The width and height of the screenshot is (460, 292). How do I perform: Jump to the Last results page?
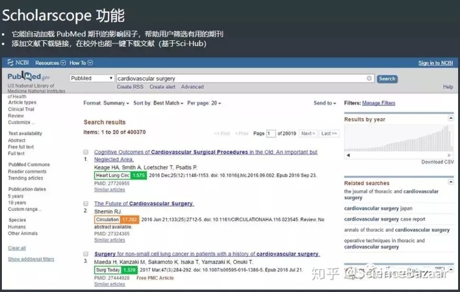[329, 134]
